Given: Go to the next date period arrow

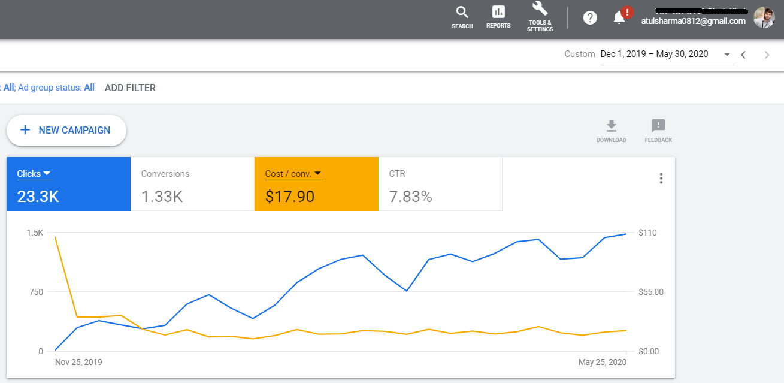Looking at the screenshot, I should [x=767, y=55].
